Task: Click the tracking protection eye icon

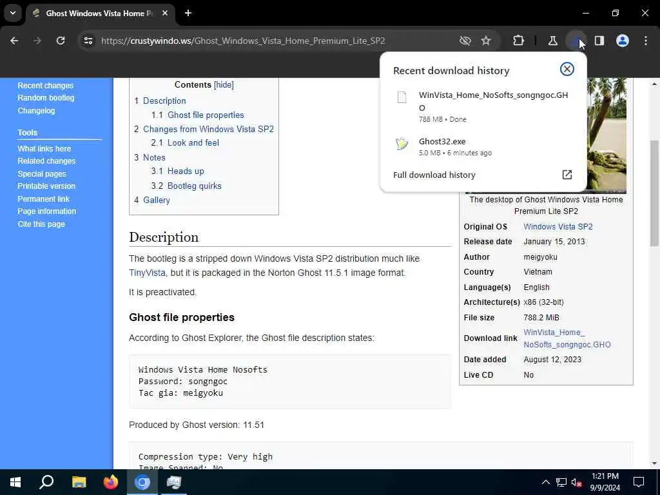Action: (465, 41)
